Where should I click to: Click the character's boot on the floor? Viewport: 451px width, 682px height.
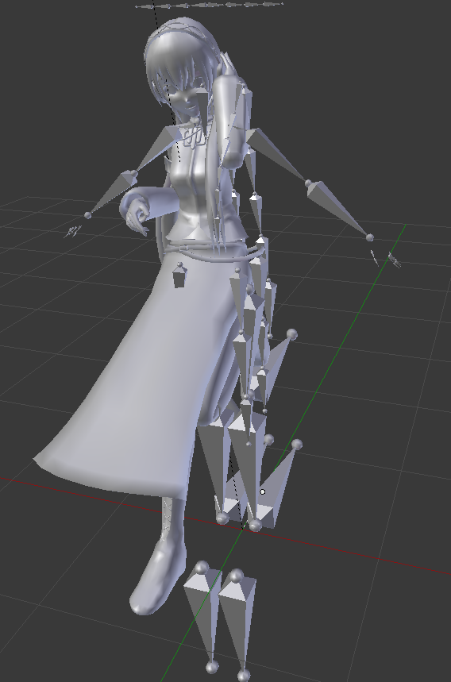tap(159, 574)
